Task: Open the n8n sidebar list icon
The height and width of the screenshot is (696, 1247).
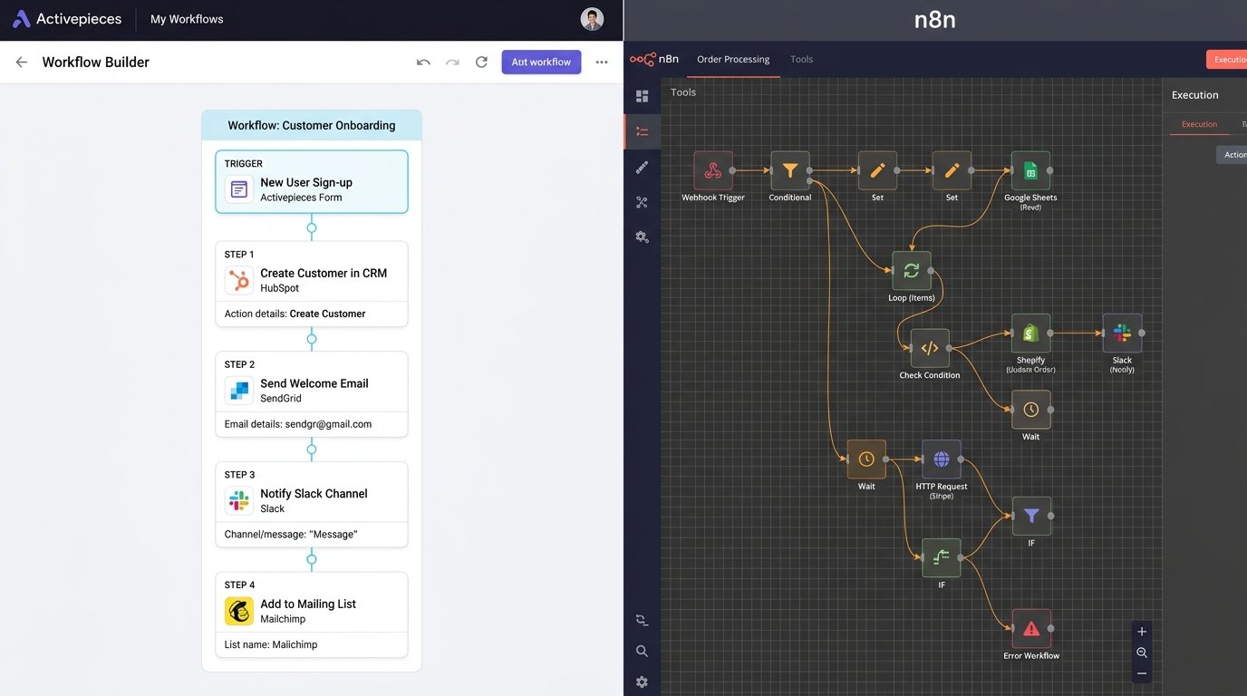Action: (643, 131)
